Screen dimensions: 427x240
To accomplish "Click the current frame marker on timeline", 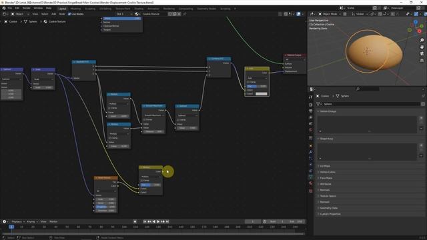I will tap(11, 227).
